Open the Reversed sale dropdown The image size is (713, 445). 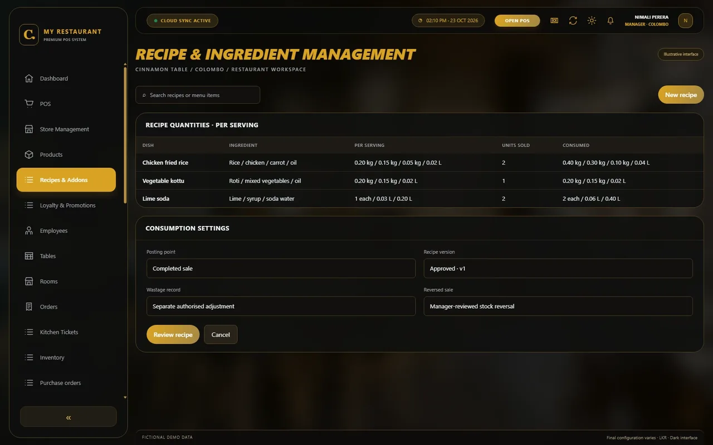(558, 306)
